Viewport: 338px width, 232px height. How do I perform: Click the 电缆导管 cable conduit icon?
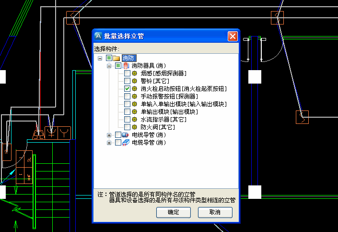pos(126,143)
